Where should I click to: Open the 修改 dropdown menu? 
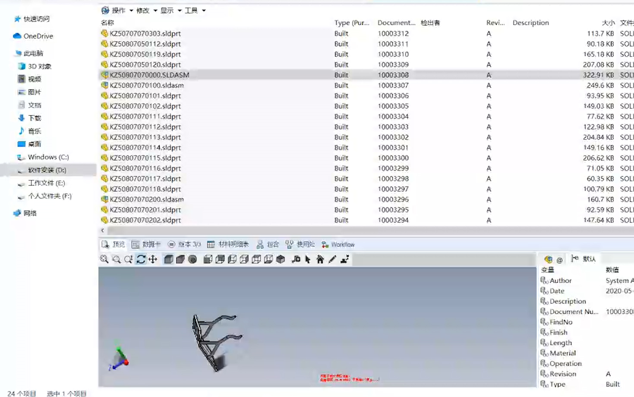[142, 10]
